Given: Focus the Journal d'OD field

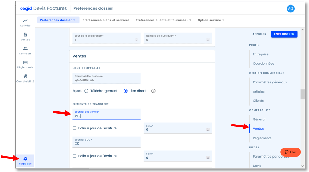Looking at the screenshot, I should 106,142.
